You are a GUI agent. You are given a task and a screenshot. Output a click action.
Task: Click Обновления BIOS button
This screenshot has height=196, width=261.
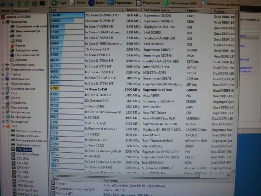[x=180, y=3]
